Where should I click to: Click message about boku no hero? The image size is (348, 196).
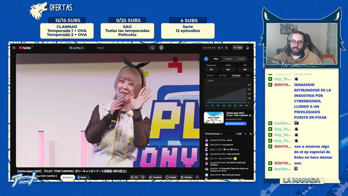[x=313, y=152]
